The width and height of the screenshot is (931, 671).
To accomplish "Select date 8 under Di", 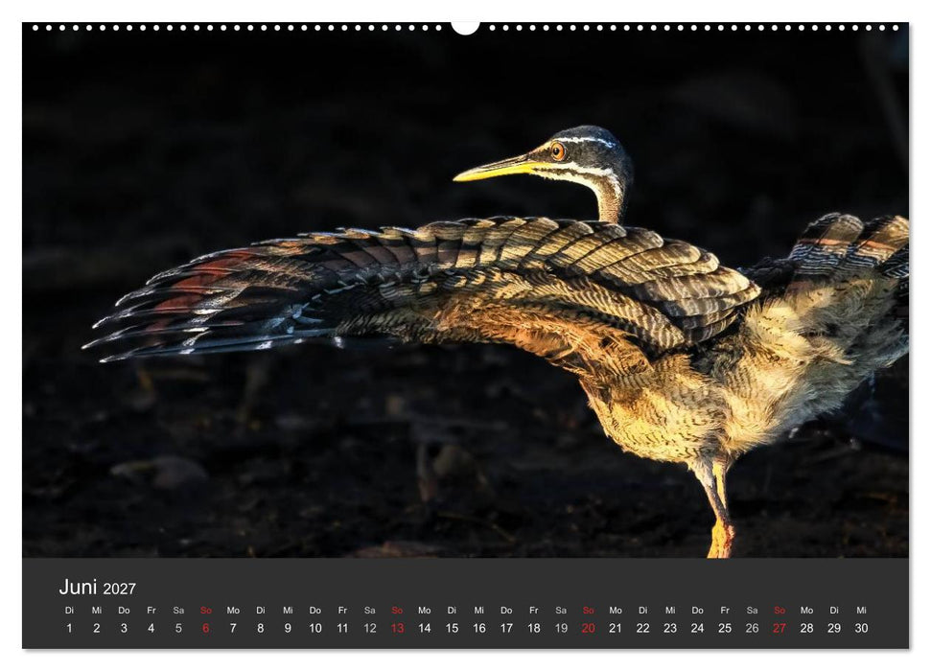I will [x=261, y=628].
